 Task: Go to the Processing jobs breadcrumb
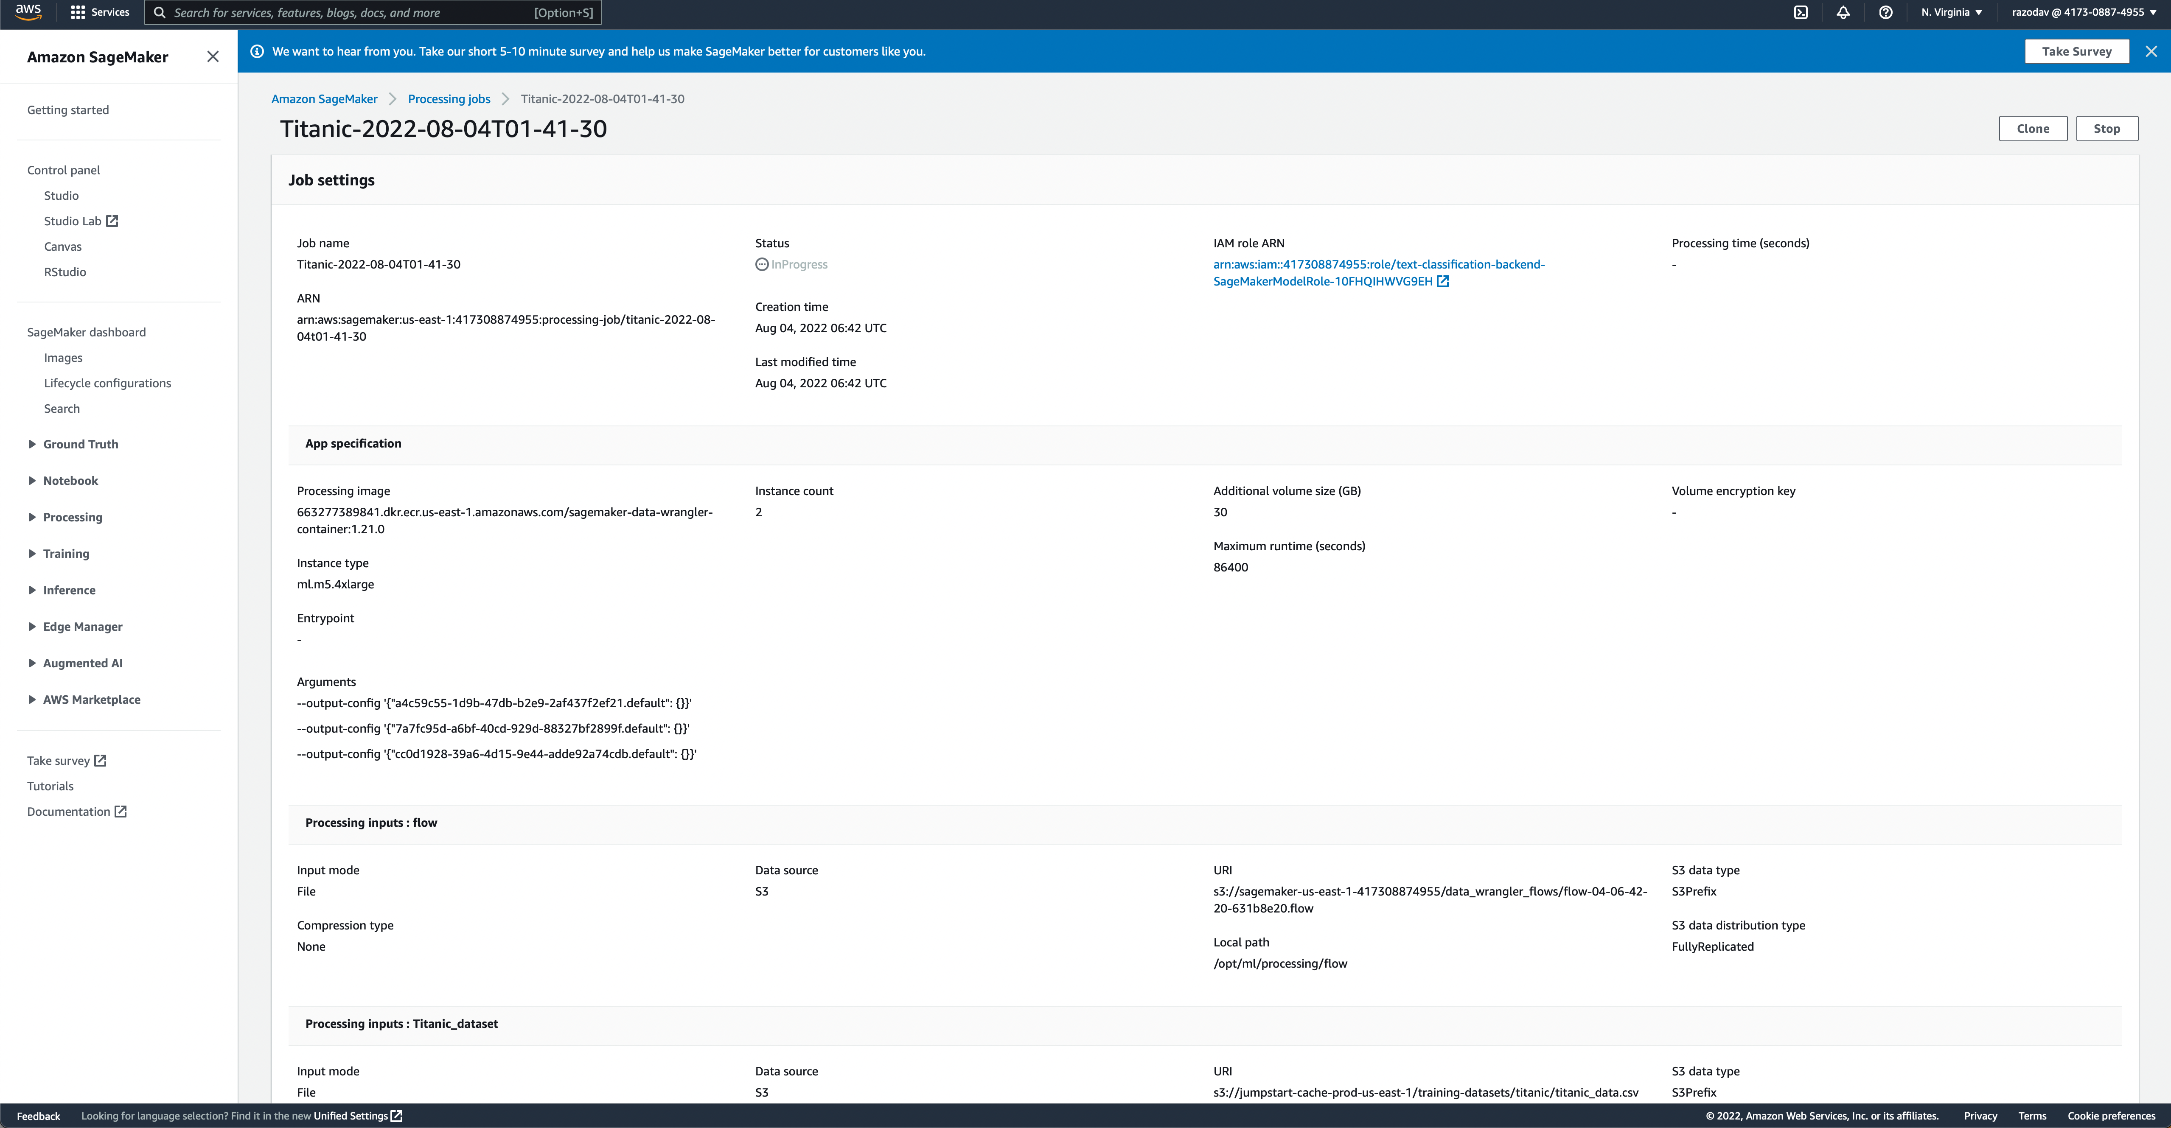click(449, 98)
